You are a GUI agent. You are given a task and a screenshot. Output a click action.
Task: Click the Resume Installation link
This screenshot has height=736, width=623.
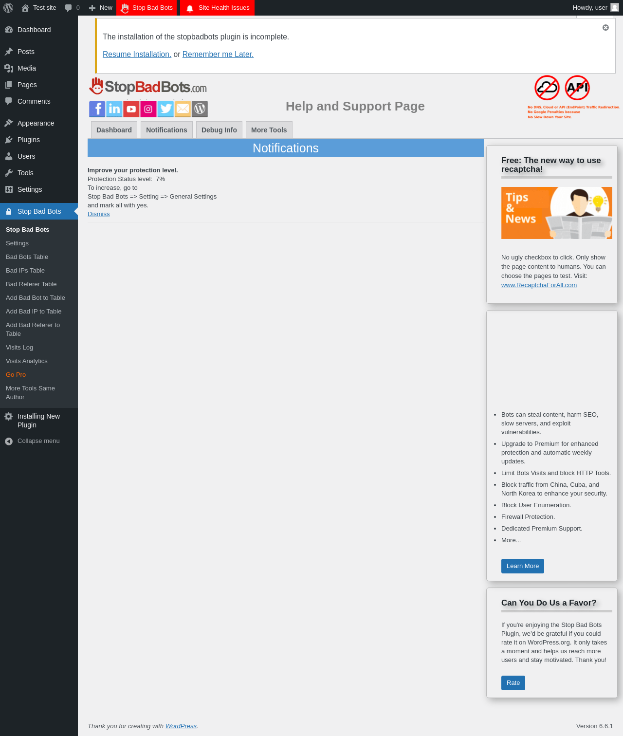click(137, 55)
